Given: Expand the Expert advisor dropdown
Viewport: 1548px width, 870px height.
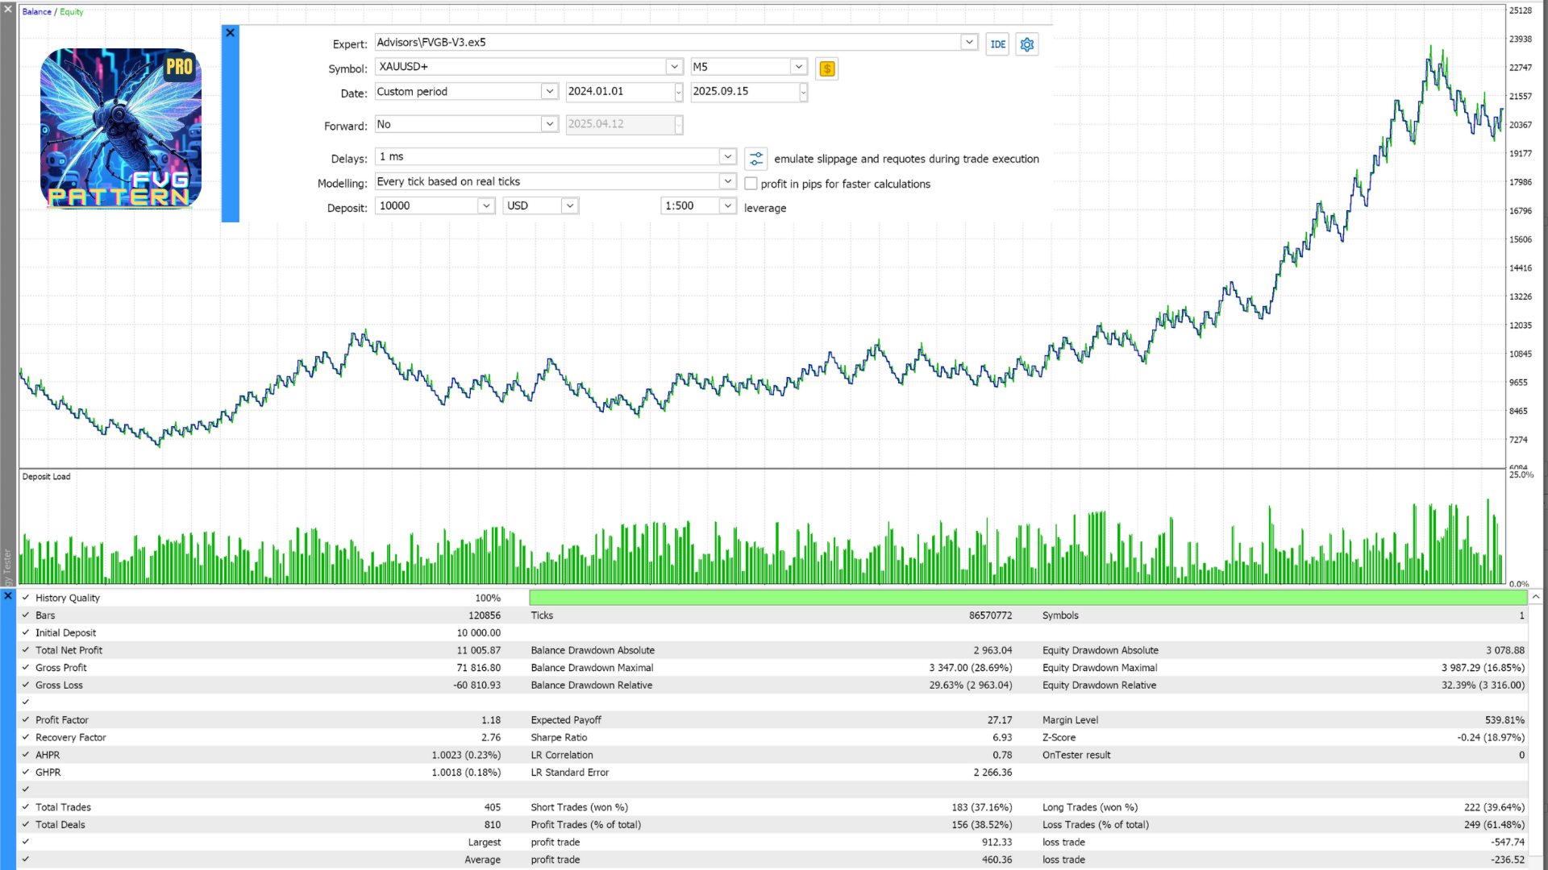Looking at the screenshot, I should (969, 42).
